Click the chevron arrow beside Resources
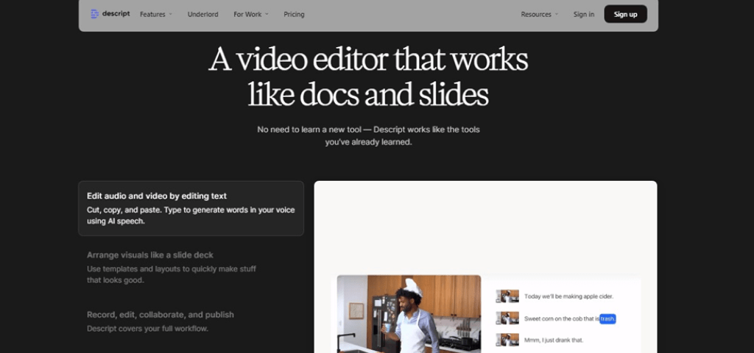 [557, 14]
